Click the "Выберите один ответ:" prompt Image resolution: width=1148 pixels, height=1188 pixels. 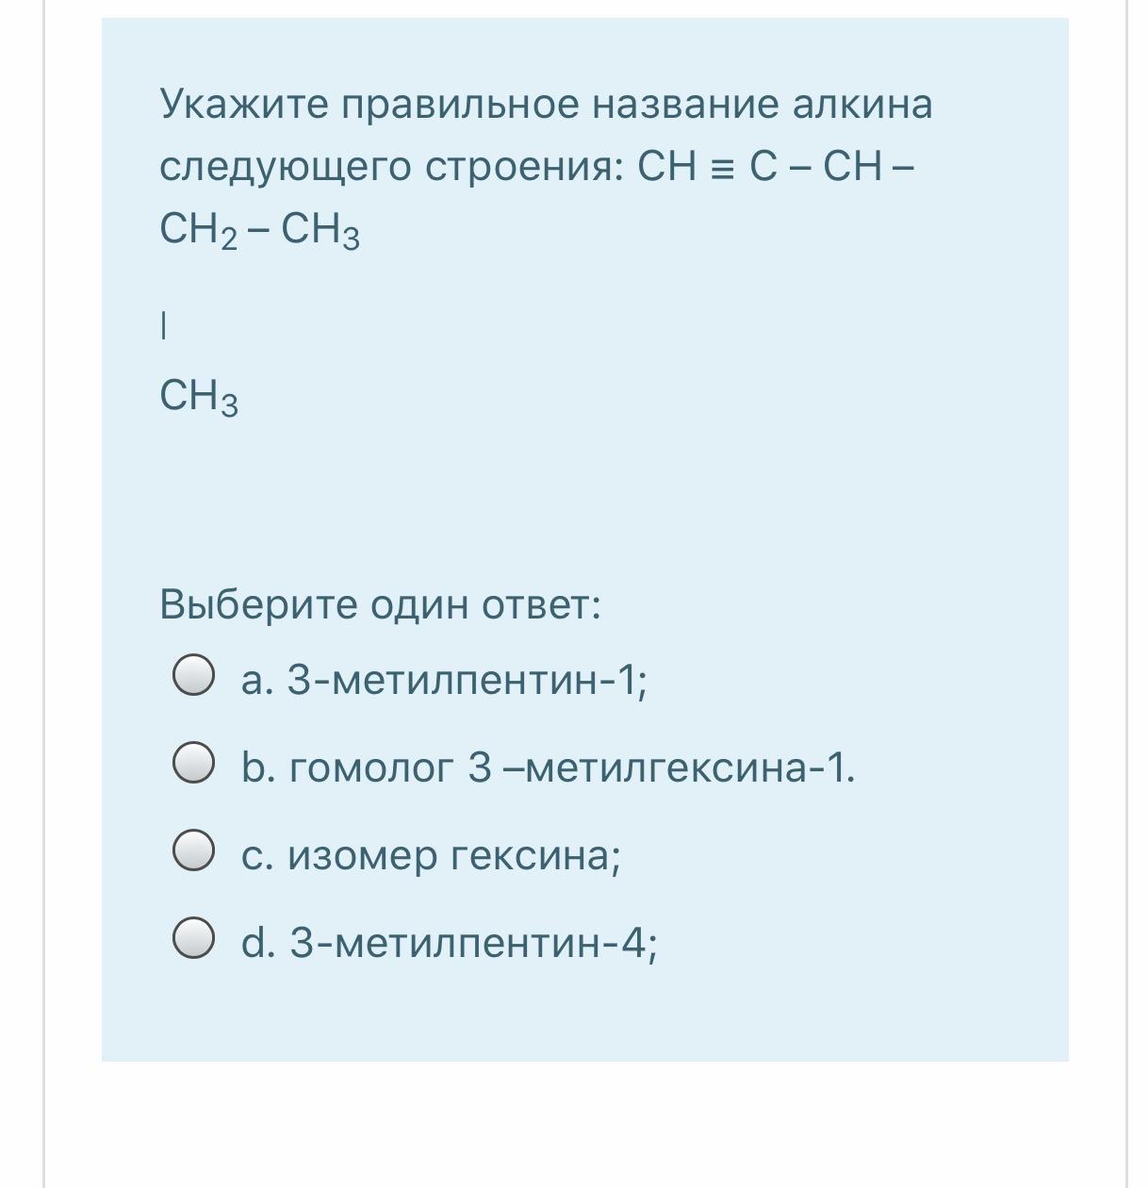pos(380,603)
